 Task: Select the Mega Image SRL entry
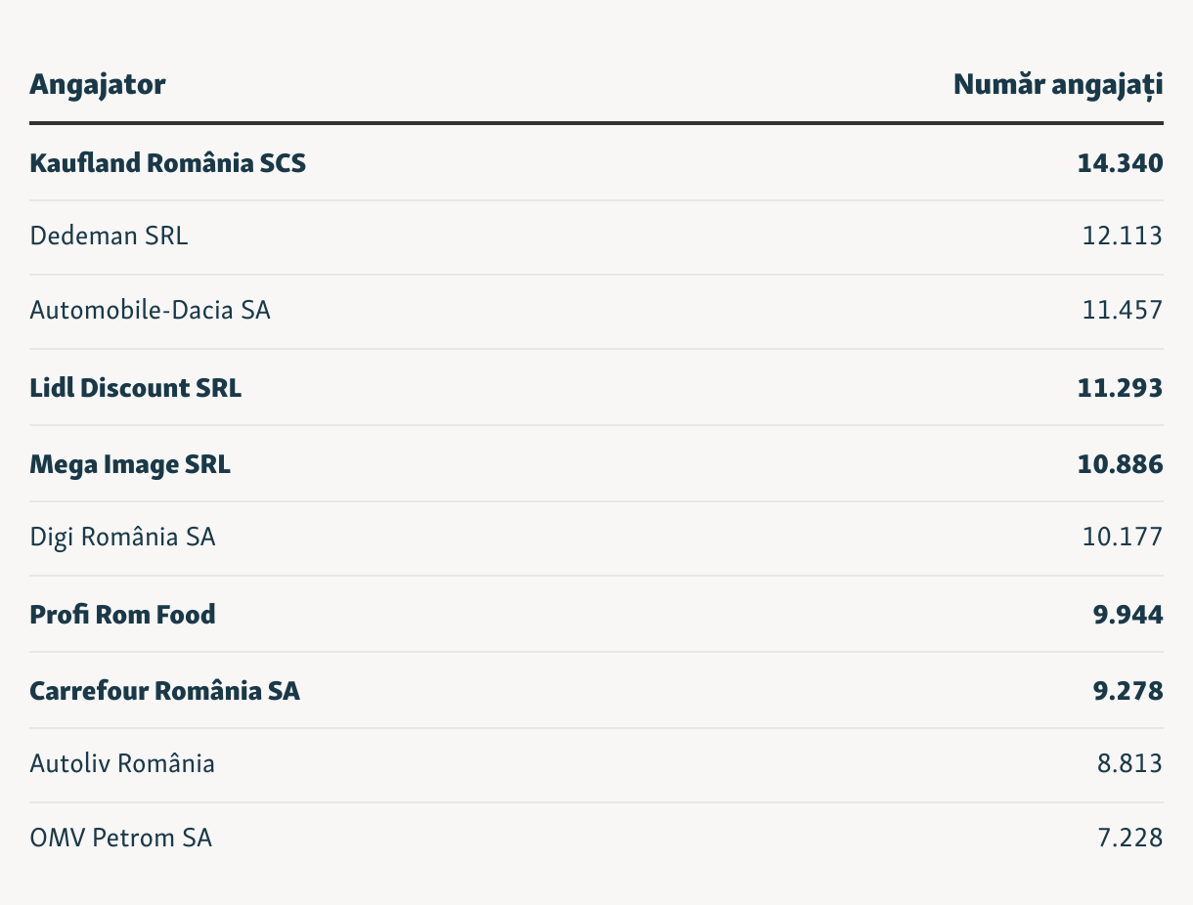[x=130, y=464]
